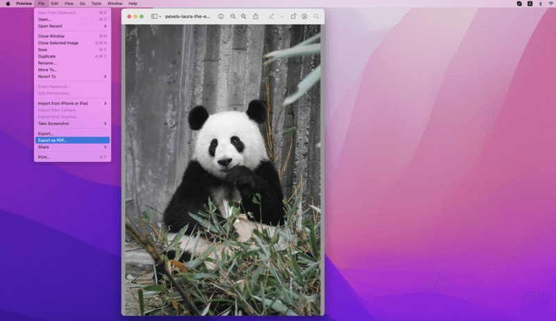
Task: Expand the sidebar view options chevron
Action: 161,17
